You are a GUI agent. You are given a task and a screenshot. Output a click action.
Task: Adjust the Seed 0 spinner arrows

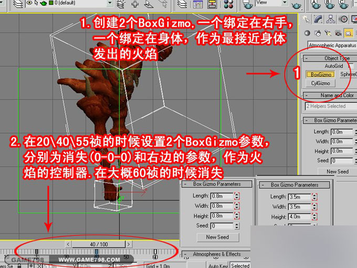pos(237,226)
